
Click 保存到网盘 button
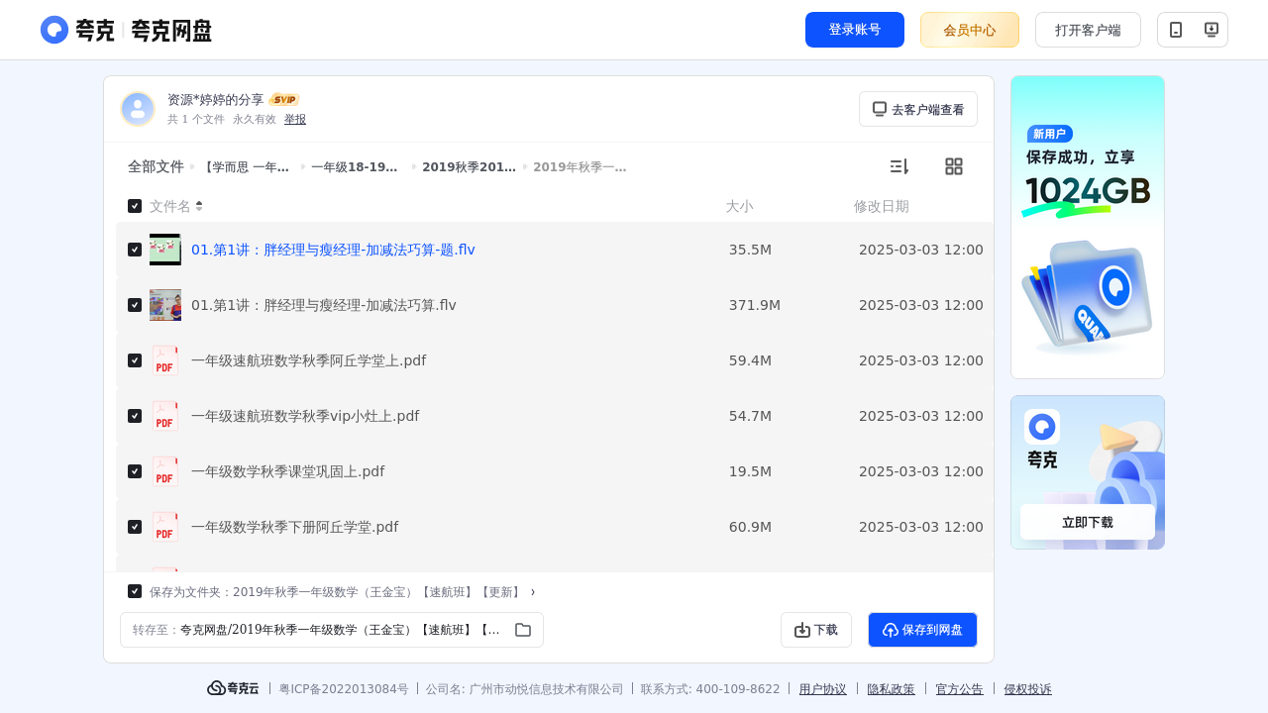coord(922,630)
